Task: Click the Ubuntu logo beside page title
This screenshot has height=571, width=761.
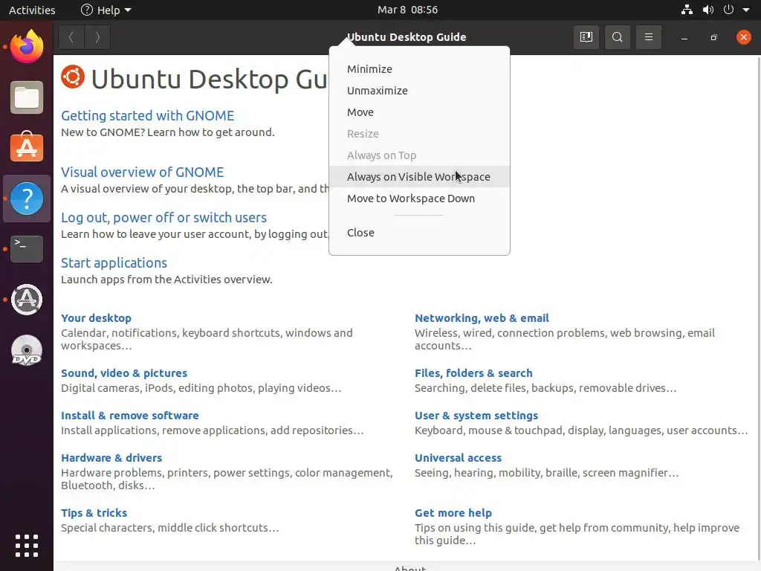Action: coord(73,77)
